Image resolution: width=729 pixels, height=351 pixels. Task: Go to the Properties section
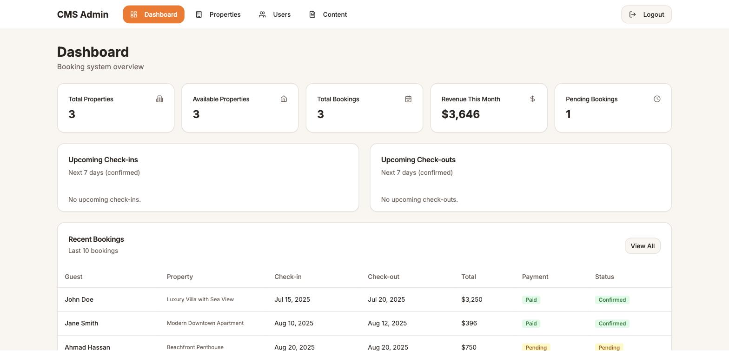[x=218, y=14]
